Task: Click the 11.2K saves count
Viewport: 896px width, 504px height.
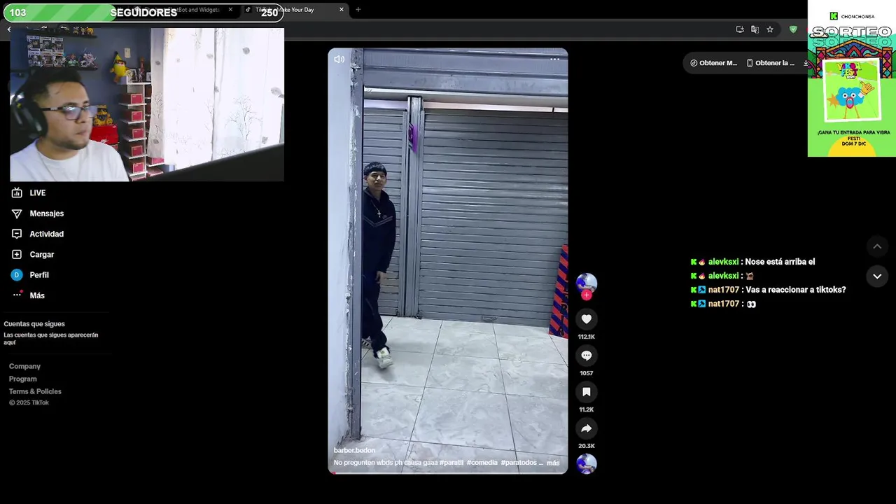Action: (x=587, y=409)
